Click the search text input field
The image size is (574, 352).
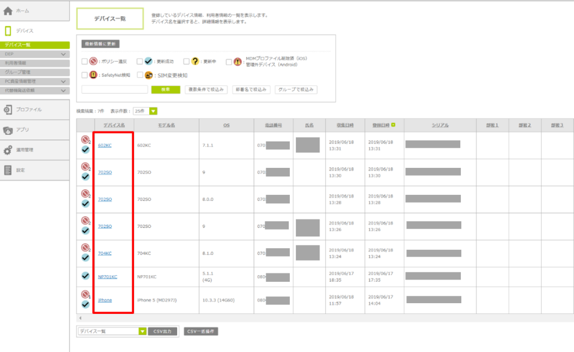pyautogui.click(x=115, y=89)
